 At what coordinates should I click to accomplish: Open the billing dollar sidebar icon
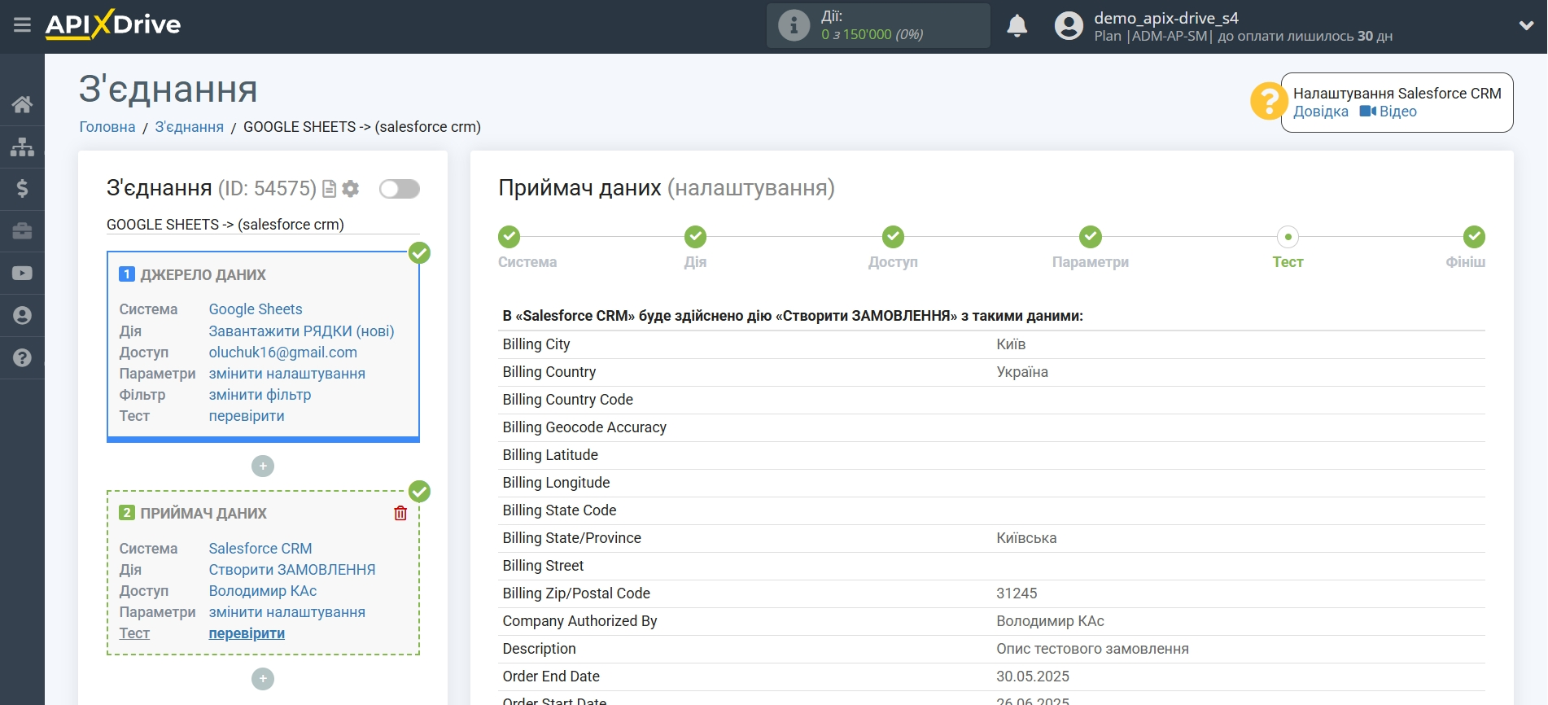tap(22, 189)
